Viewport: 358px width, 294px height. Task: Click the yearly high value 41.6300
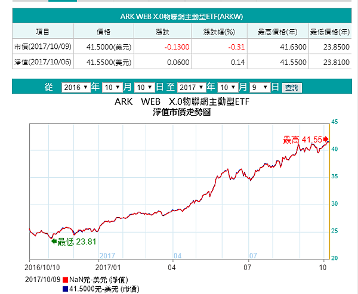click(293, 47)
